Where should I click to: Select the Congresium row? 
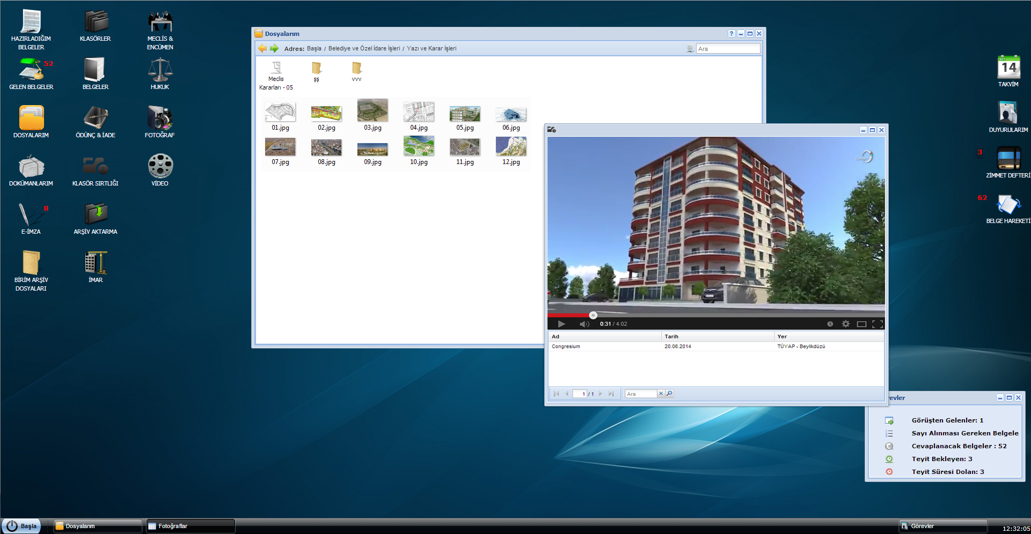point(716,346)
